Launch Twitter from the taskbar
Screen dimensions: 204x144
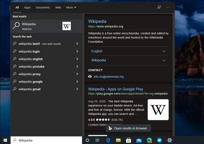pos(160,140)
